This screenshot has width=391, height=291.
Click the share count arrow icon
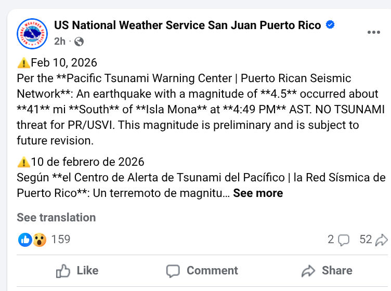(382, 240)
